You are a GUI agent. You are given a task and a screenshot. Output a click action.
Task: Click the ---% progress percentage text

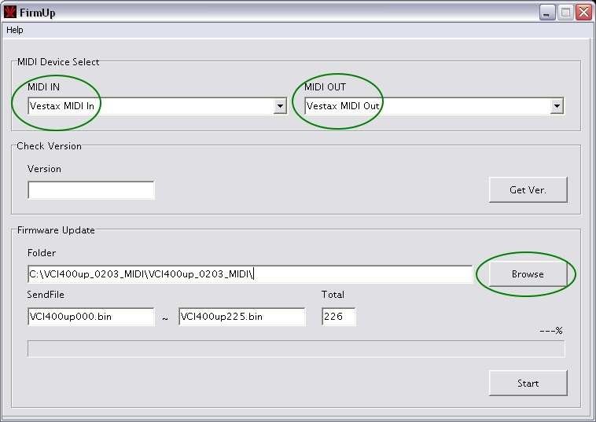(x=551, y=331)
